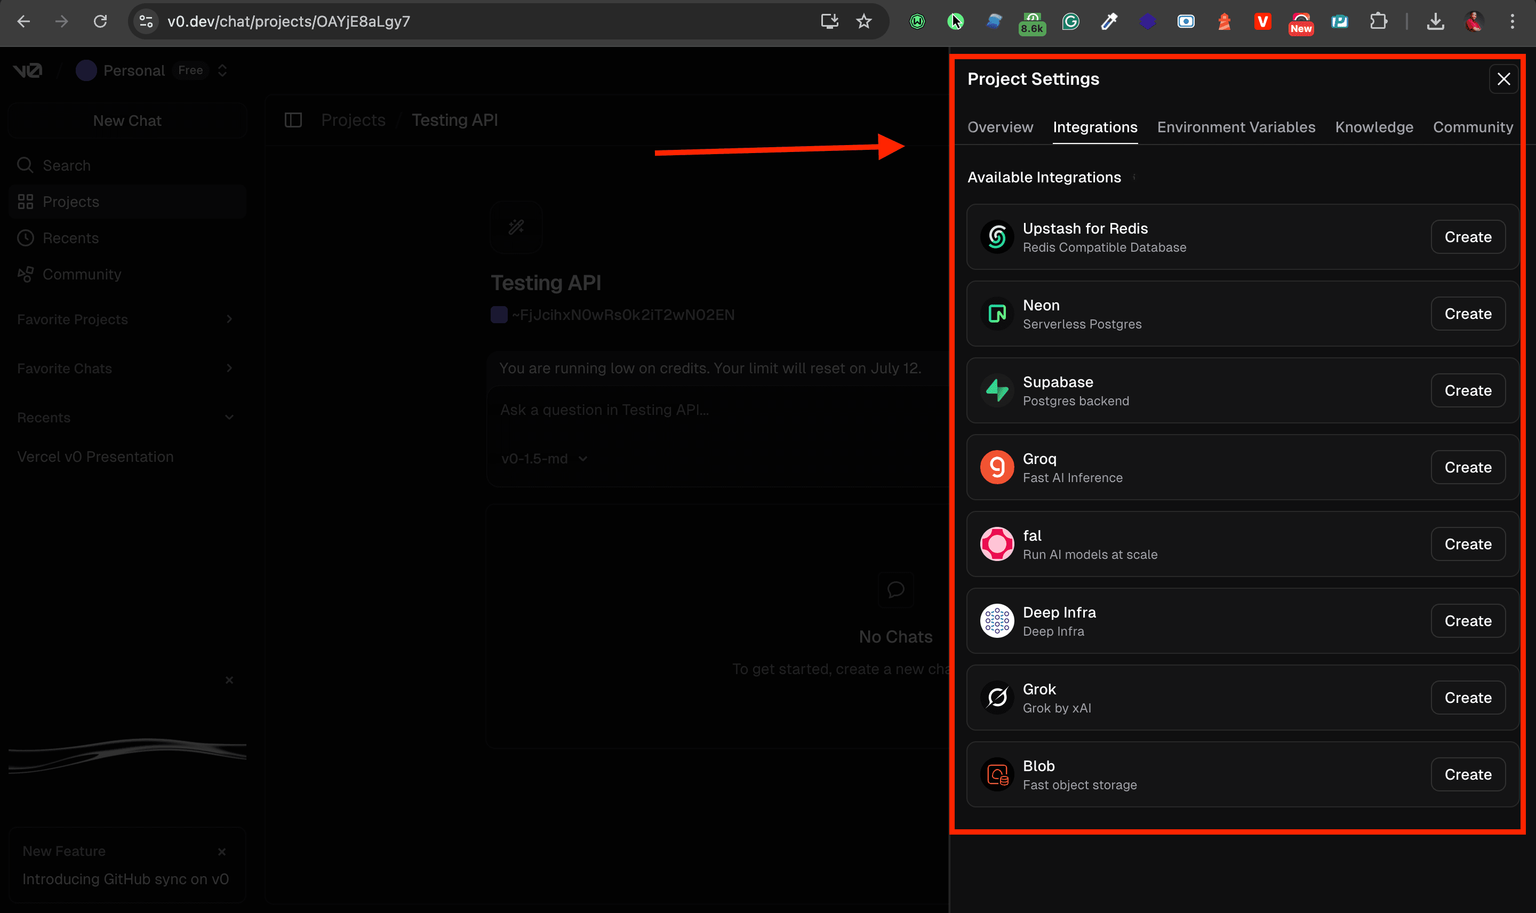This screenshot has height=913, width=1536.
Task: Click the red V extension icon
Action: point(1262,21)
